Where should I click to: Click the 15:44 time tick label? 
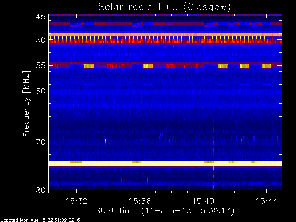[x=266, y=201]
